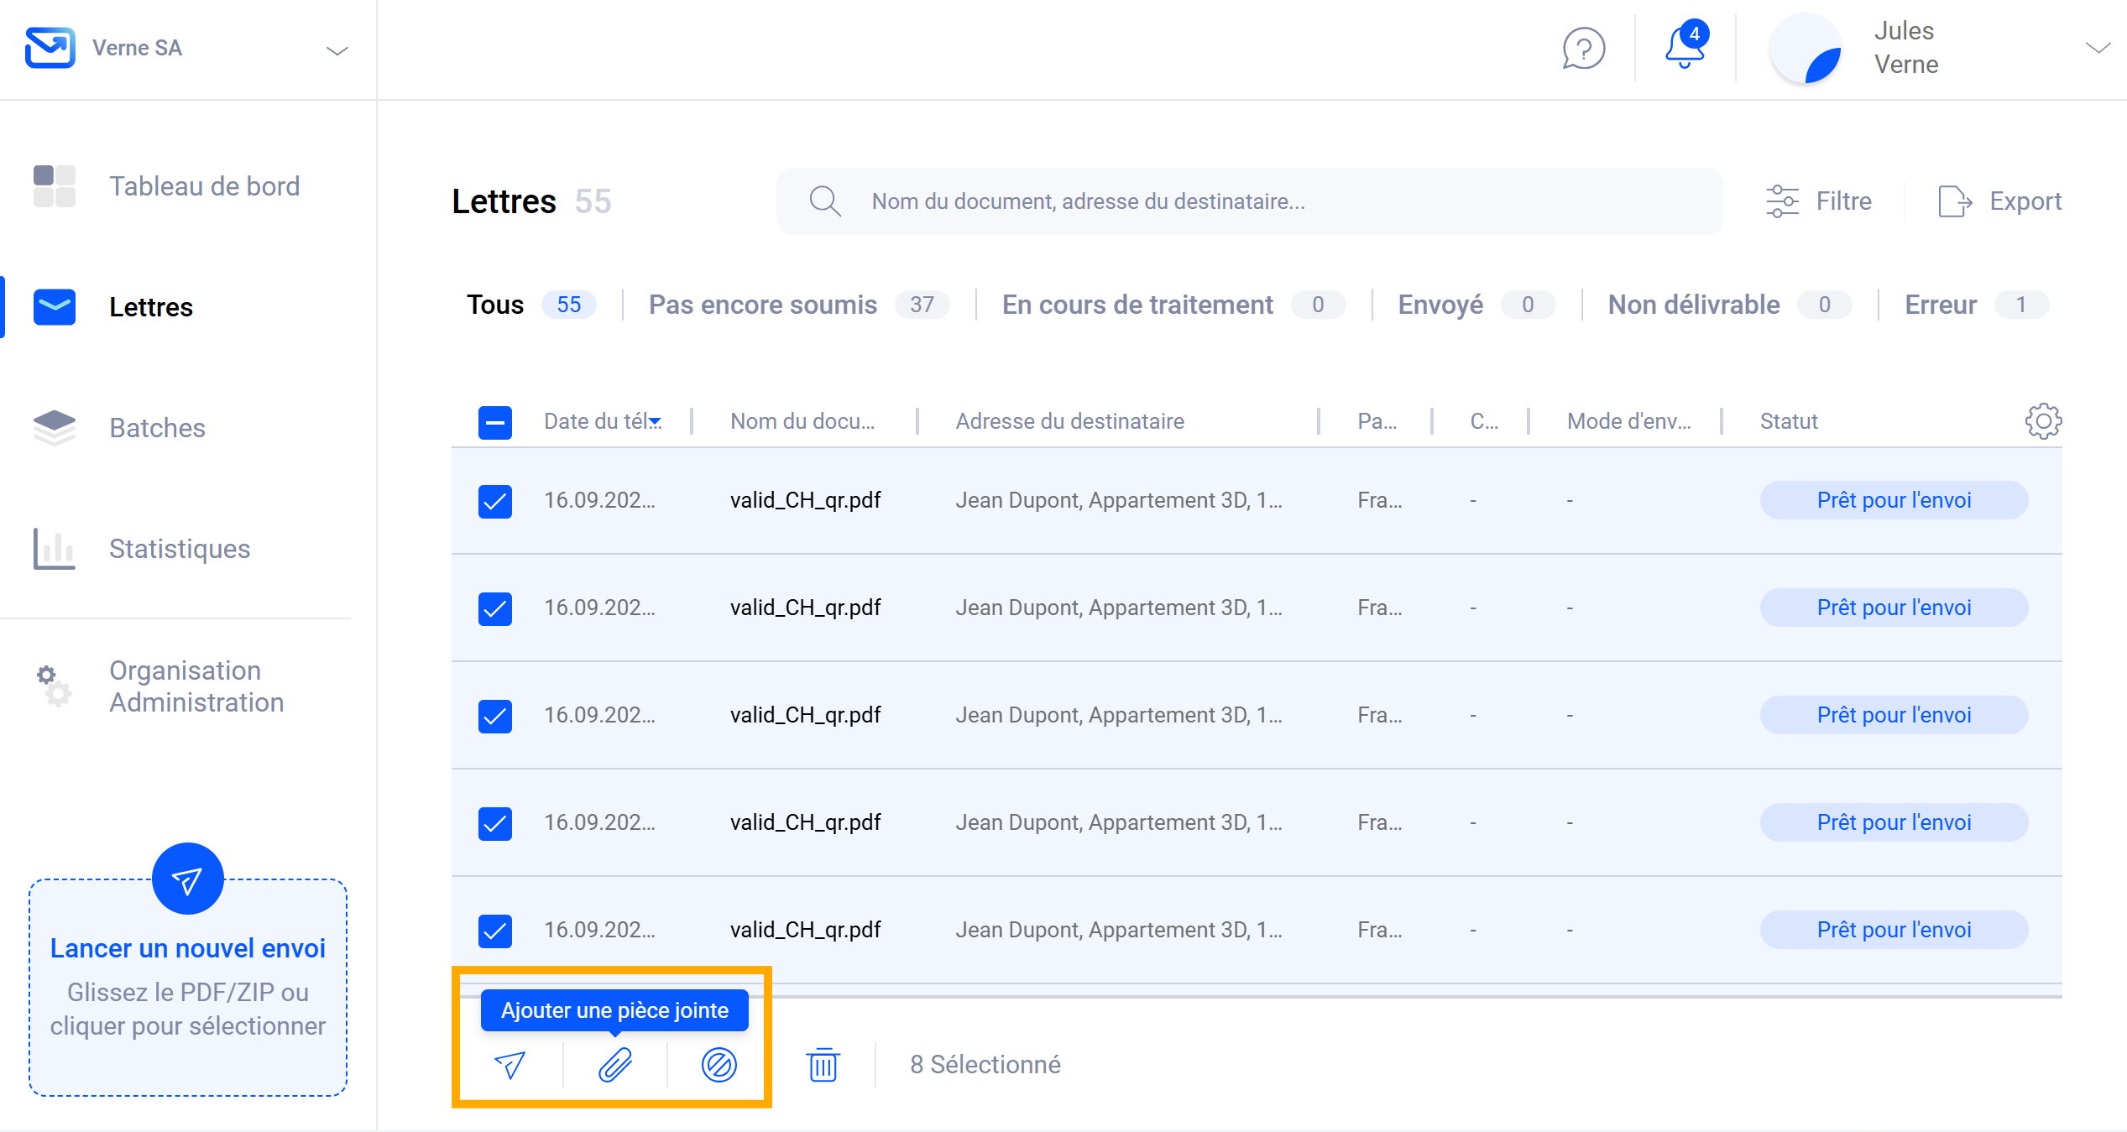Viewport: 2127px width, 1132px height.
Task: Switch to the Erreur tab
Action: pyautogui.click(x=1940, y=305)
